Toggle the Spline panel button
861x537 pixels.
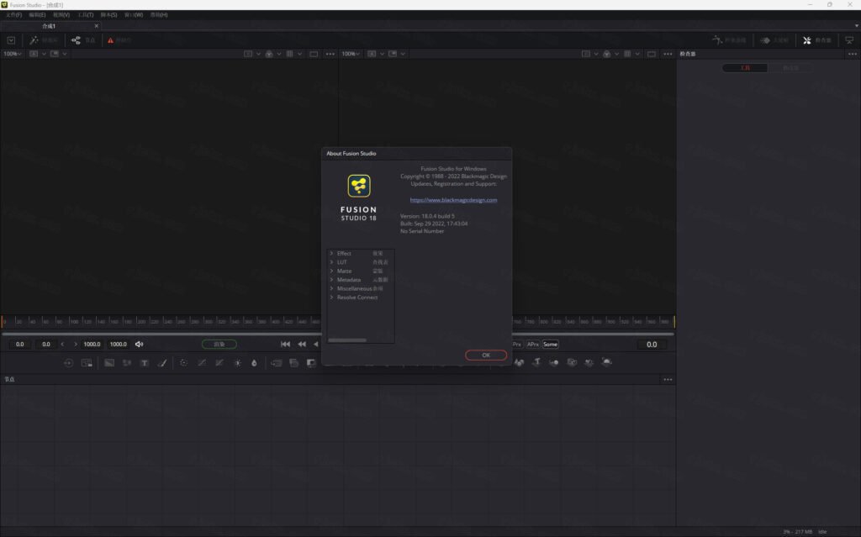click(729, 40)
